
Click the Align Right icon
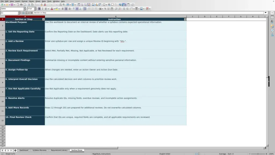pos(70,9)
